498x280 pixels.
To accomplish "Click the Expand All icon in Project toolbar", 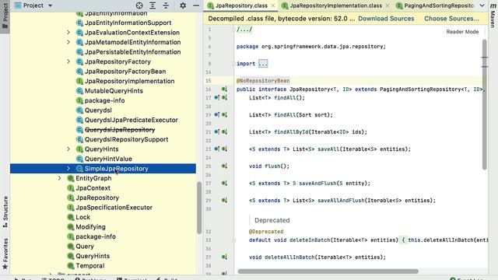I will click(x=153, y=5).
